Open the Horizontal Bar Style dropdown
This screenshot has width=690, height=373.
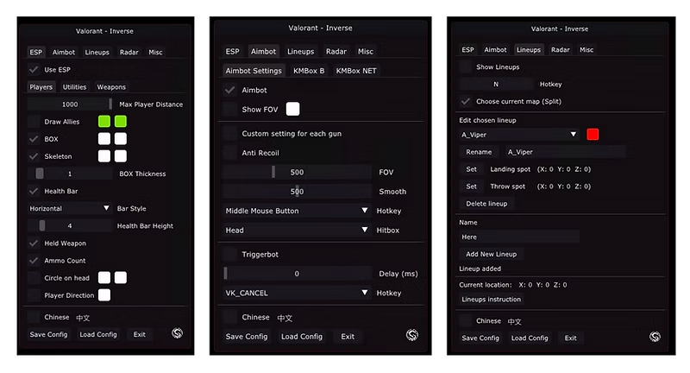pyautogui.click(x=70, y=208)
